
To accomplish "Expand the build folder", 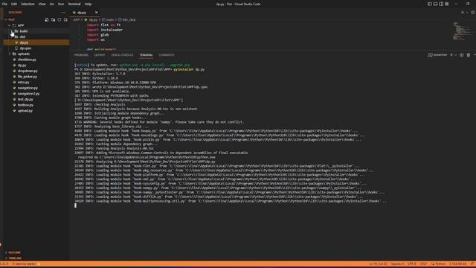I will (23, 31).
